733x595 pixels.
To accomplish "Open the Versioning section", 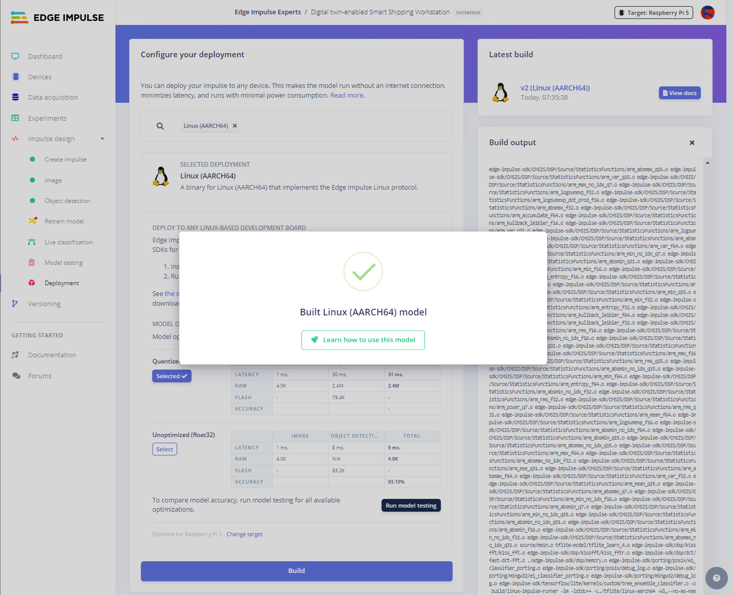I will [44, 304].
